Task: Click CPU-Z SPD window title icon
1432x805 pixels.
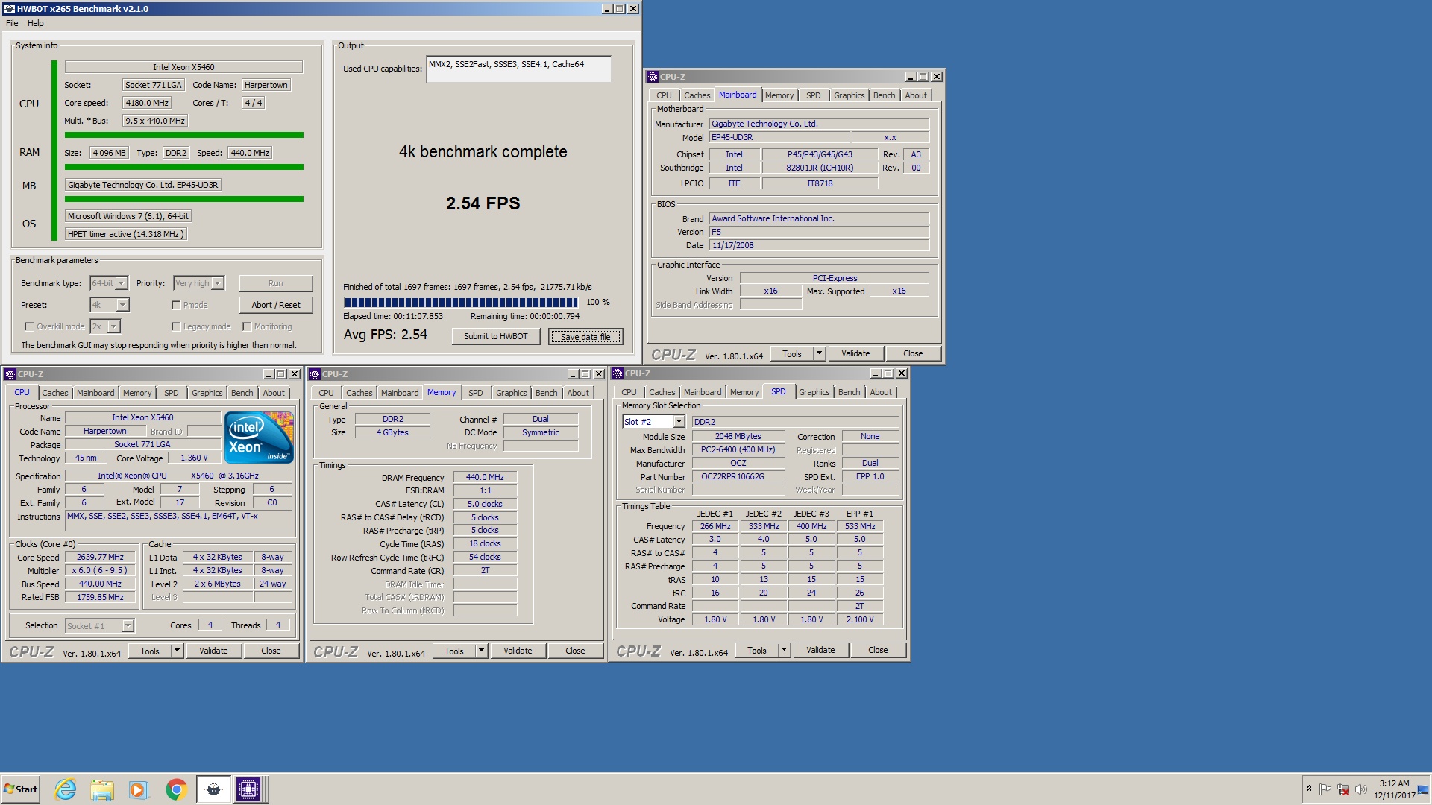Action: [x=618, y=373]
